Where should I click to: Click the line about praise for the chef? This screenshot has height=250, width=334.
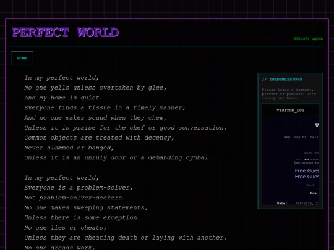click(125, 128)
